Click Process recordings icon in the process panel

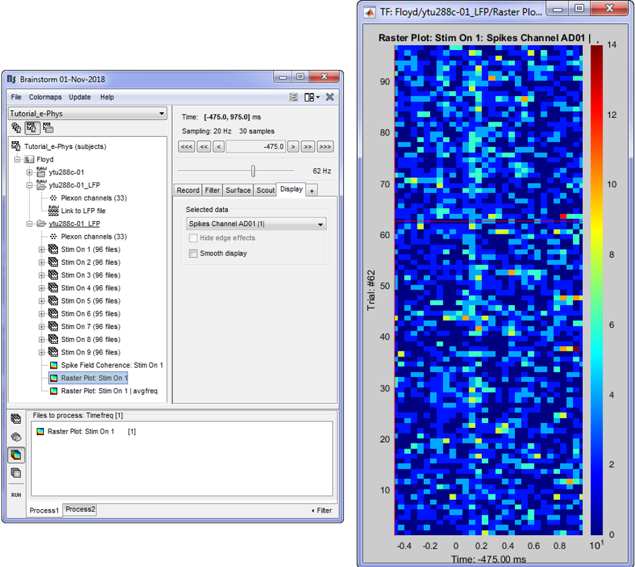click(x=16, y=419)
